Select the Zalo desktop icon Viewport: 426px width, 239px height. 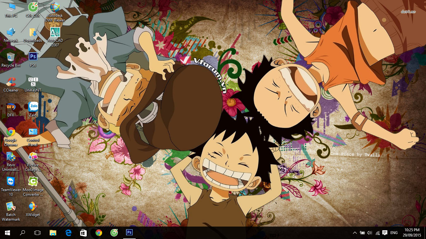[33, 107]
